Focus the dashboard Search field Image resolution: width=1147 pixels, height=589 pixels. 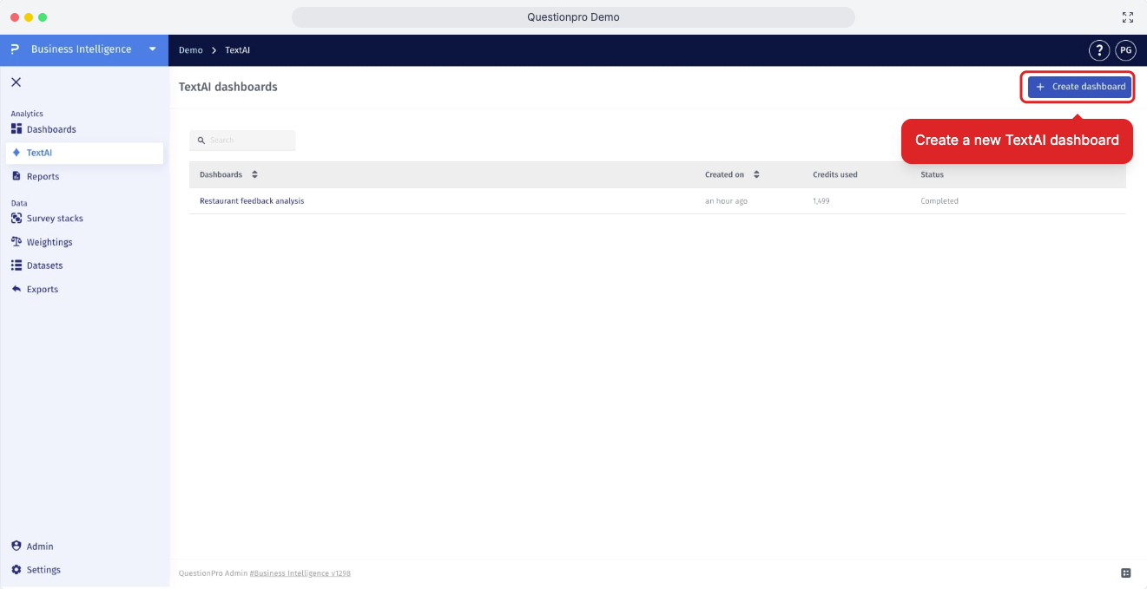tap(242, 140)
